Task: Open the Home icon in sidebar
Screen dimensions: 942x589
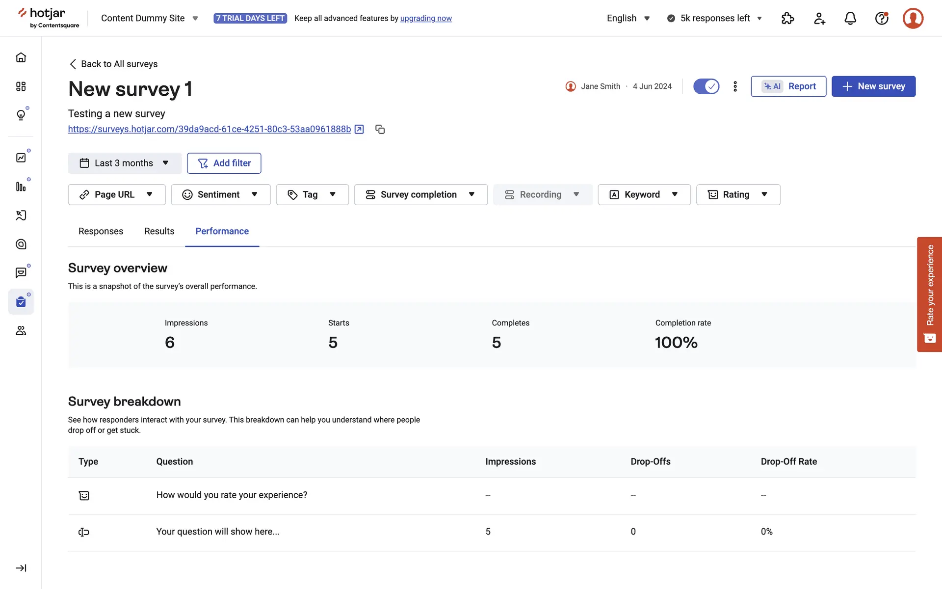Action: click(21, 57)
